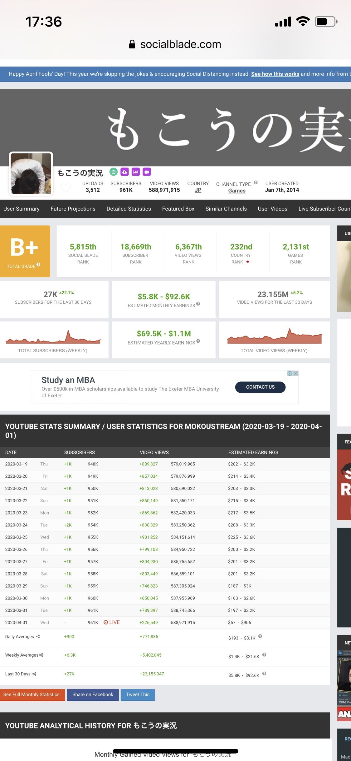Click the purple upload badge icon
351x761 pixels.
click(x=124, y=172)
